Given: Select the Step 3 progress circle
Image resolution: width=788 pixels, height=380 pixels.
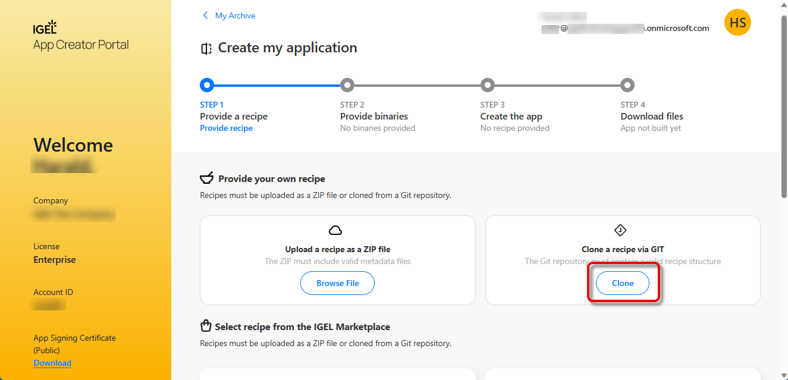Looking at the screenshot, I should point(488,85).
